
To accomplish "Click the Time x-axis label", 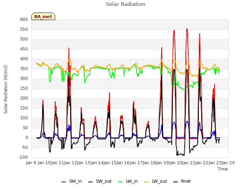I will (x=223, y=169).
